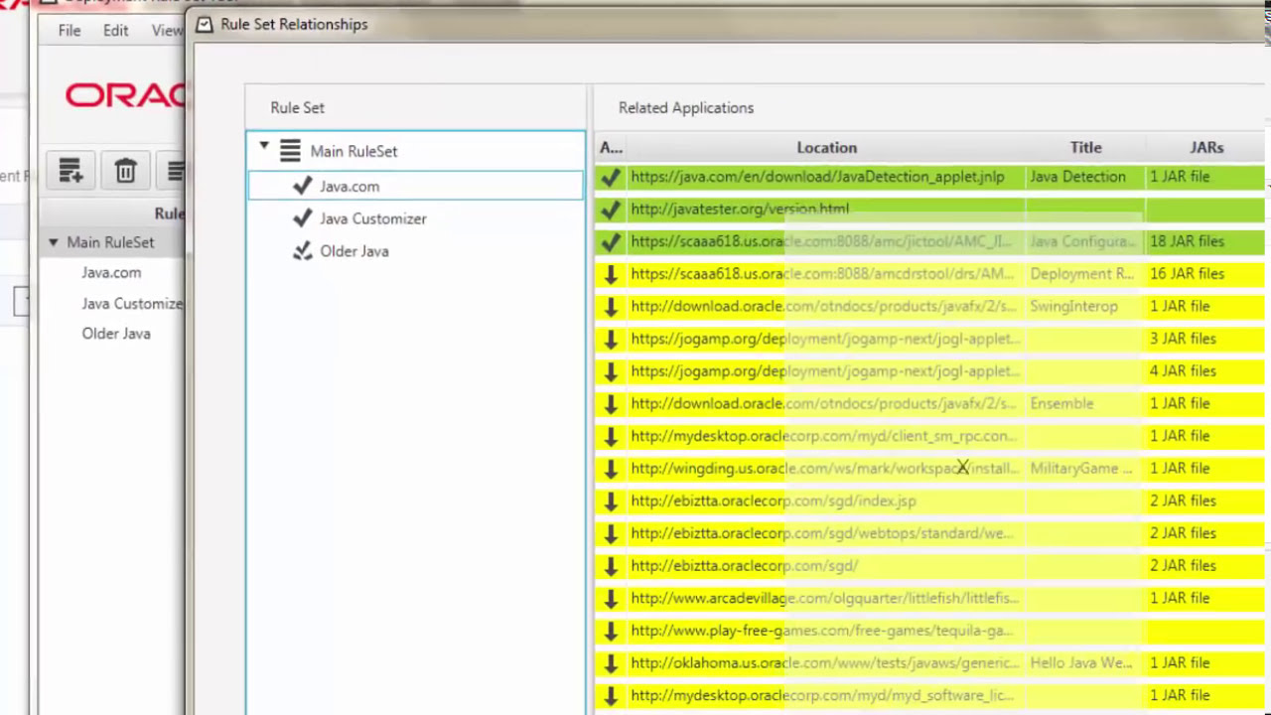Click the Rule Set Relationships window title icon
Image resolution: width=1271 pixels, height=715 pixels.
coord(205,25)
